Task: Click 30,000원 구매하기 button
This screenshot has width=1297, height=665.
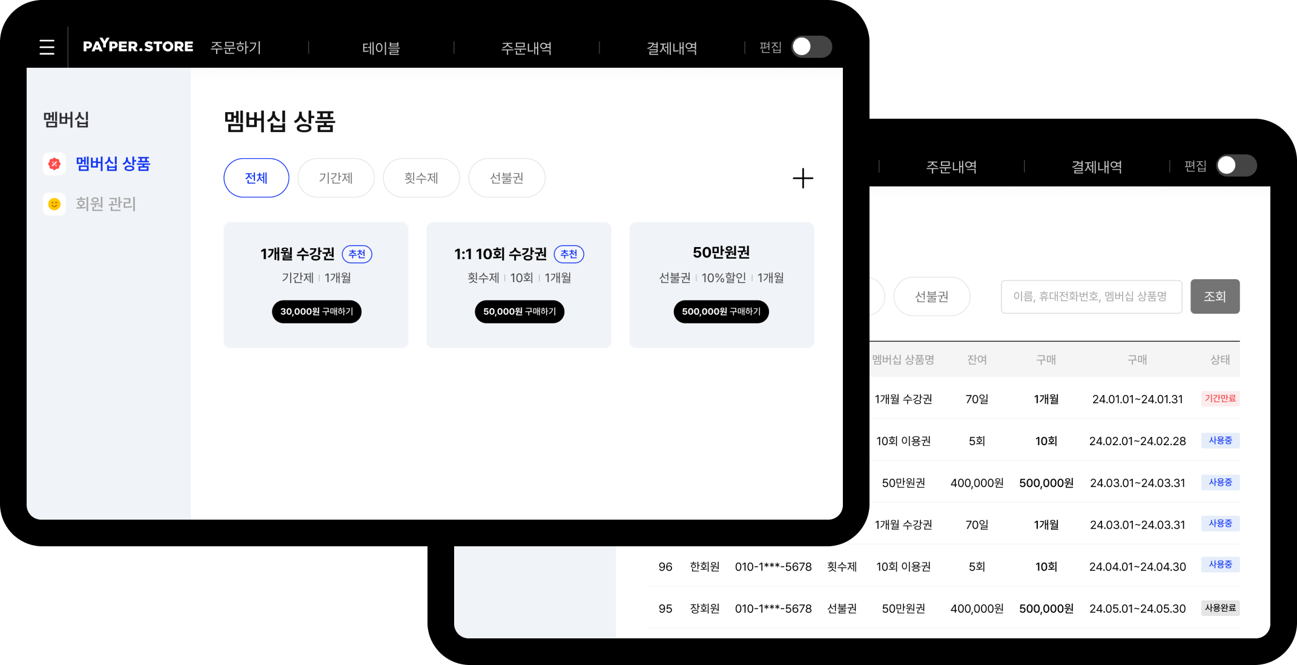Action: point(316,311)
